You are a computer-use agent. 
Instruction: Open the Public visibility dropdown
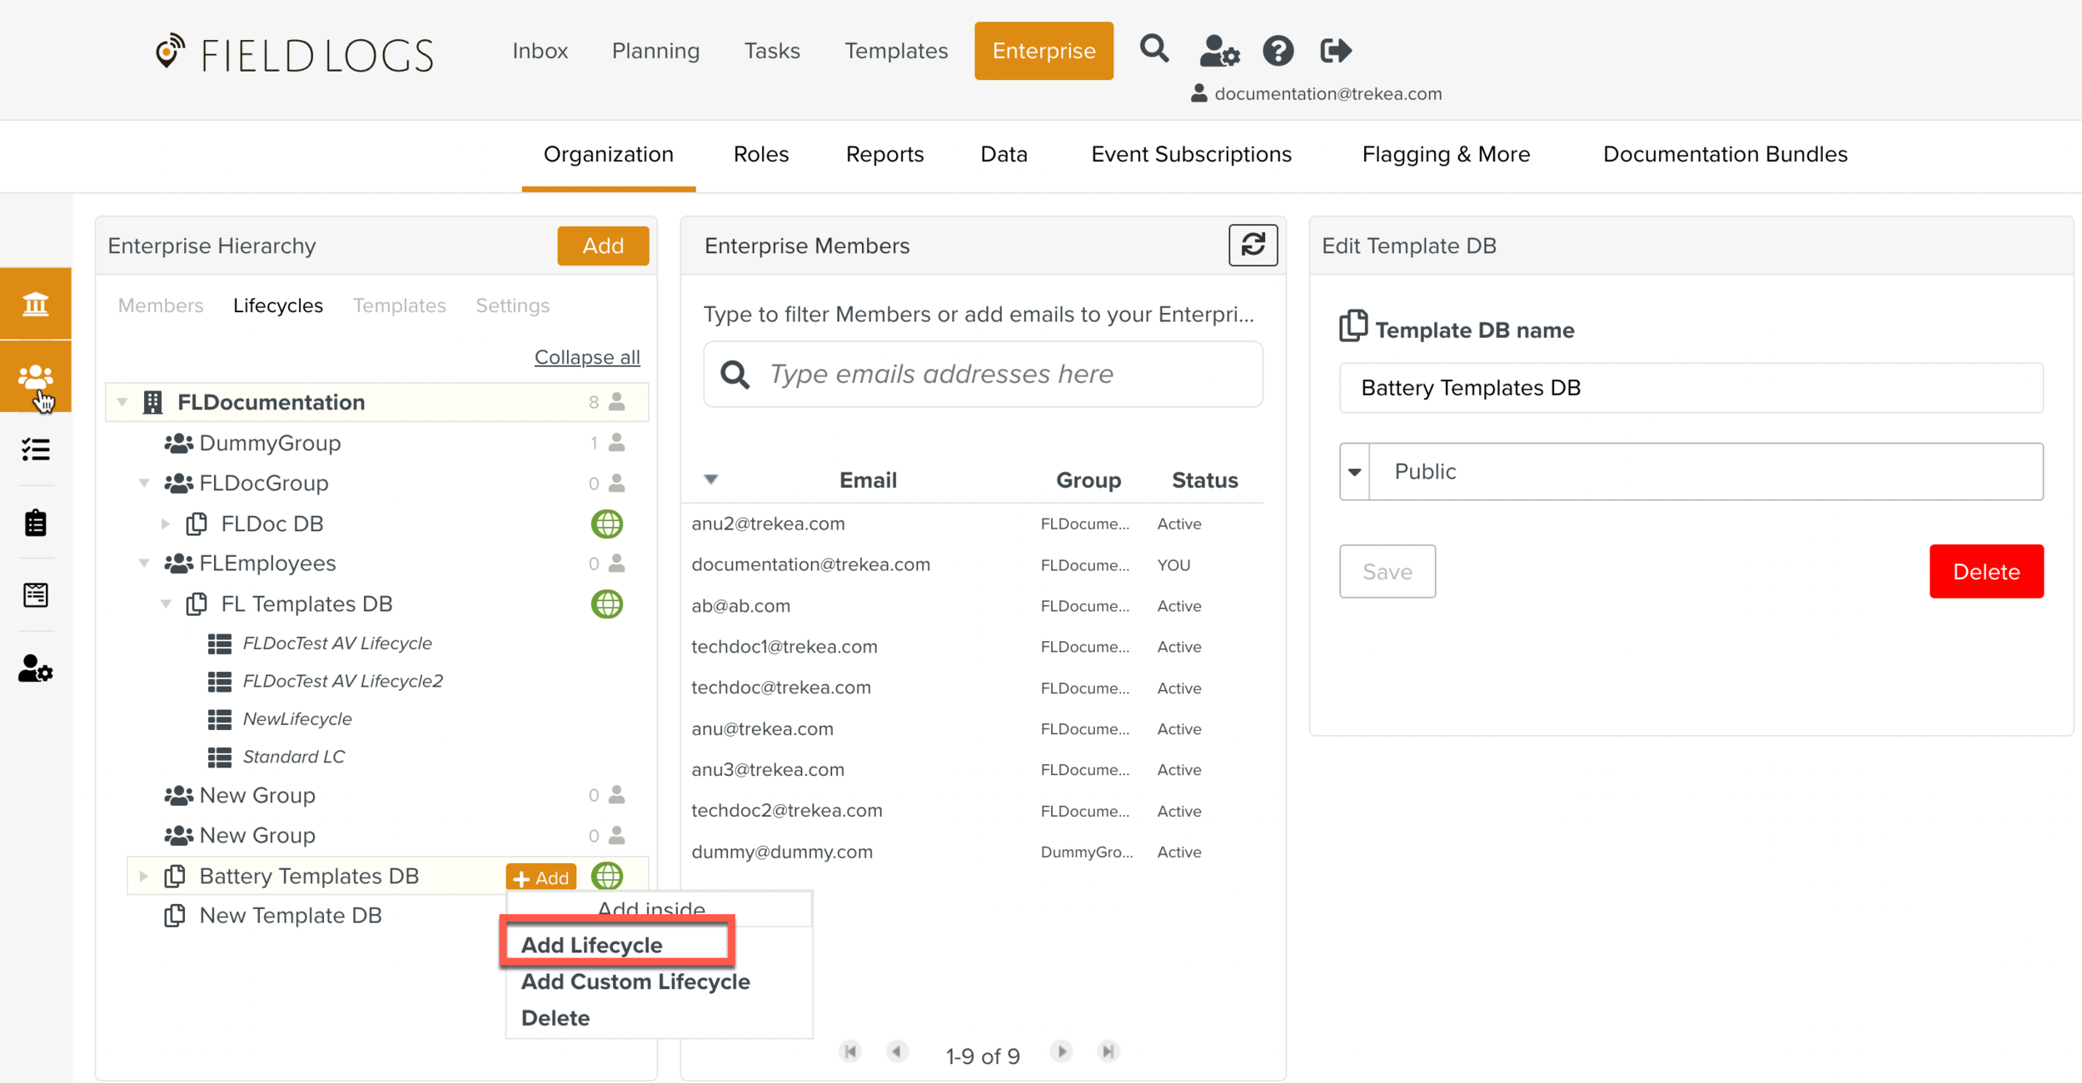point(1355,471)
